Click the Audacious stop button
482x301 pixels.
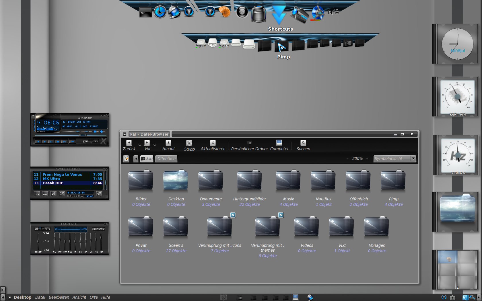pos(58,142)
